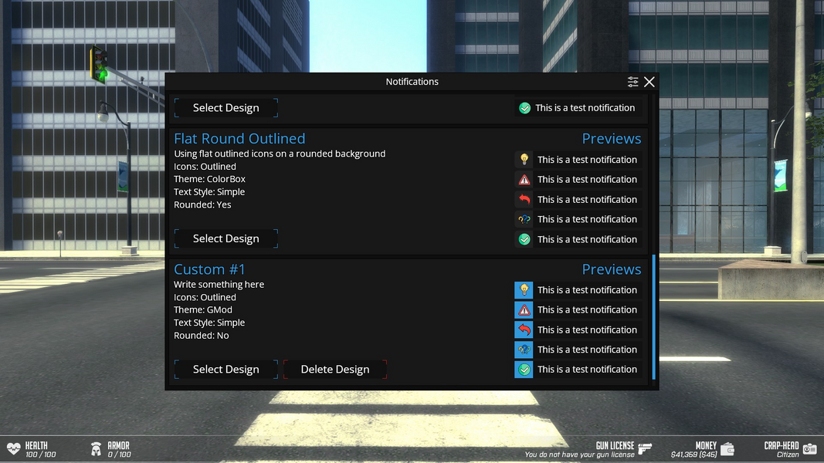Click the blue scrollbar in Notifications list
This screenshot has width=824, height=463.
coord(654,316)
